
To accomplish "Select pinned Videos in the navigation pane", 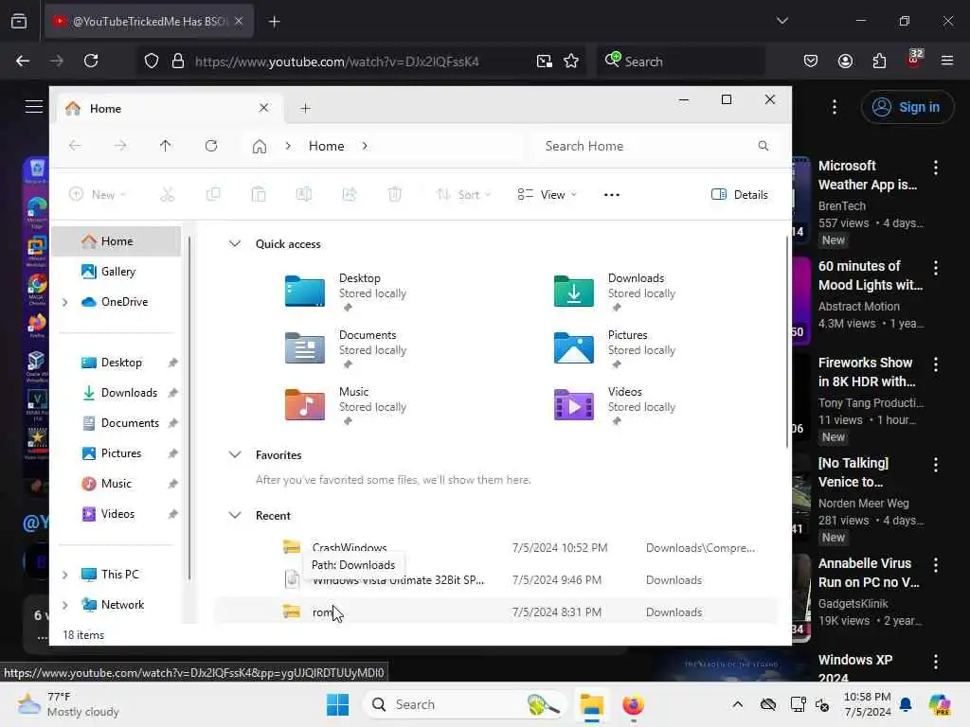I will click(x=117, y=514).
